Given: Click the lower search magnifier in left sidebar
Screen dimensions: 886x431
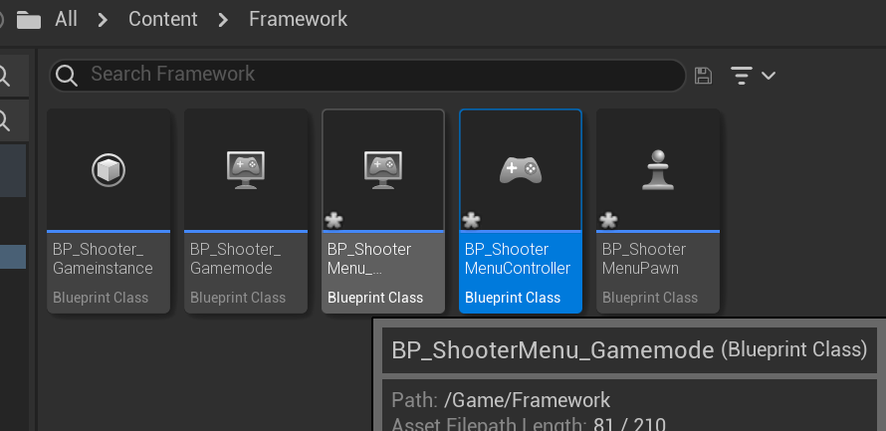Looking at the screenshot, I should point(4,120).
